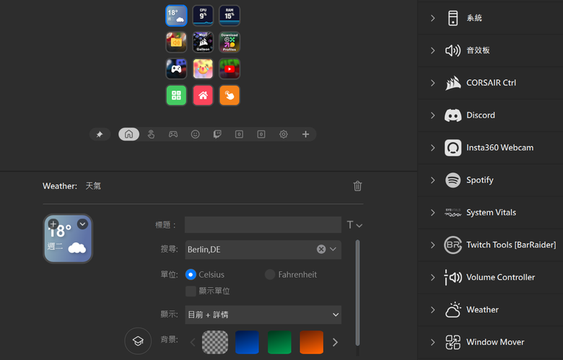563x360 pixels.
Task: Select the red home key
Action: click(x=203, y=95)
